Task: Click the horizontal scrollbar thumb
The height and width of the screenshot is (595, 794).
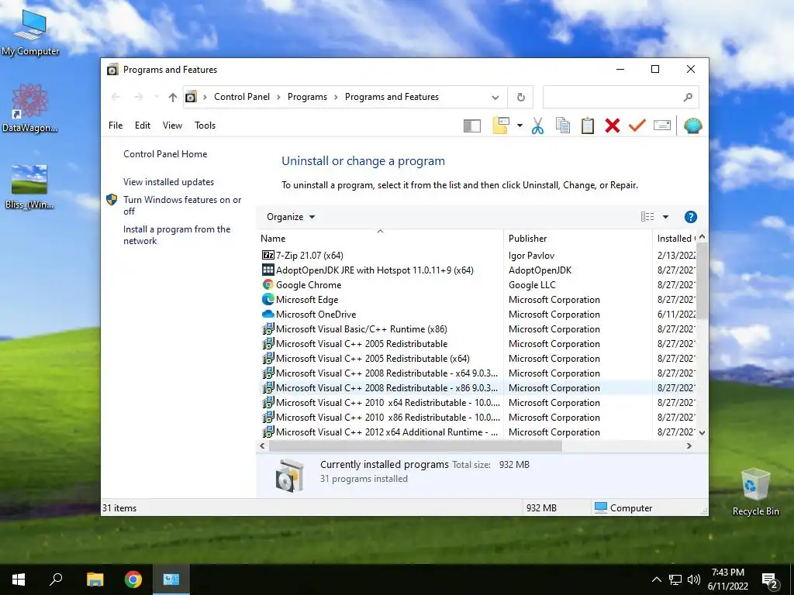Action: coord(416,446)
